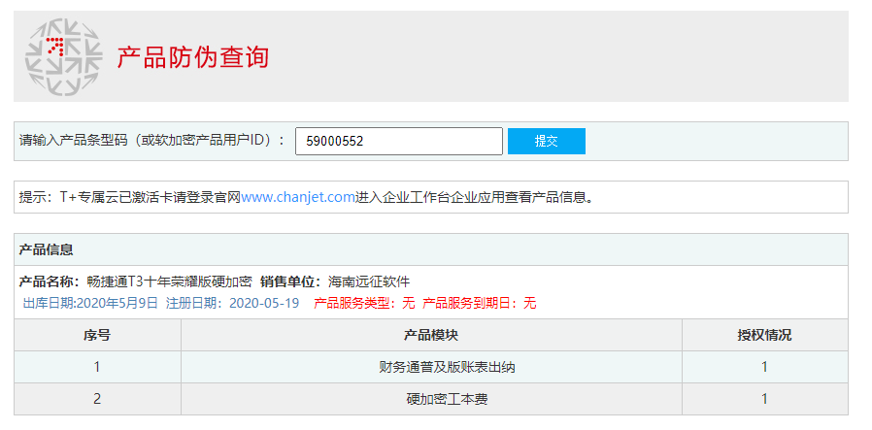
Task: Click the 提示 T+专属云 hint text
Action: tap(306, 197)
